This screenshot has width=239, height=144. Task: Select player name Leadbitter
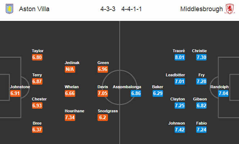point(175,75)
